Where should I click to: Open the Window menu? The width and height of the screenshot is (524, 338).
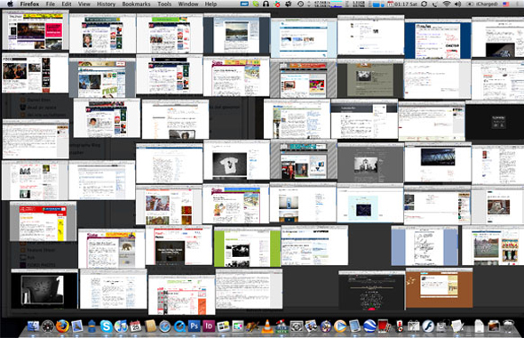click(188, 4)
